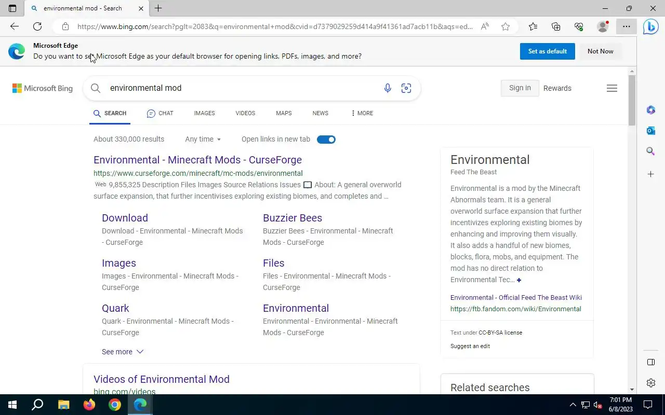Show hidden system tray icons
The height and width of the screenshot is (415, 665).
coord(573,405)
